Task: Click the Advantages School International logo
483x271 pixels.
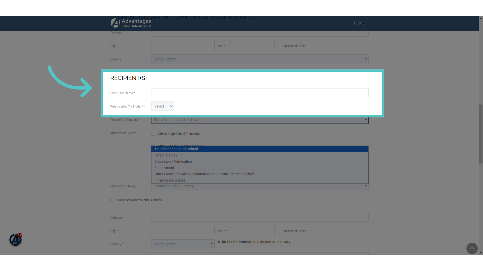Action: coord(131,23)
